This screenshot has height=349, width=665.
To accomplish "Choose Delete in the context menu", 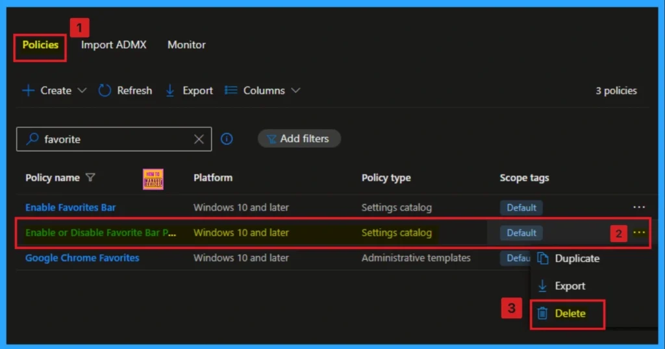I will coord(570,313).
